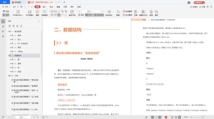
Task: Click the Share button
Action: point(202,7)
